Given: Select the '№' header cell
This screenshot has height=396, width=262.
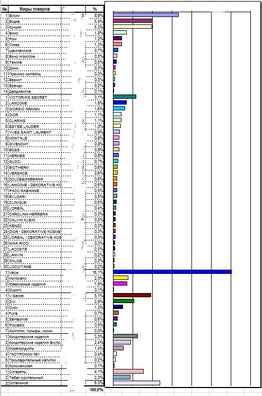Looking at the screenshot, I should tap(5, 9).
